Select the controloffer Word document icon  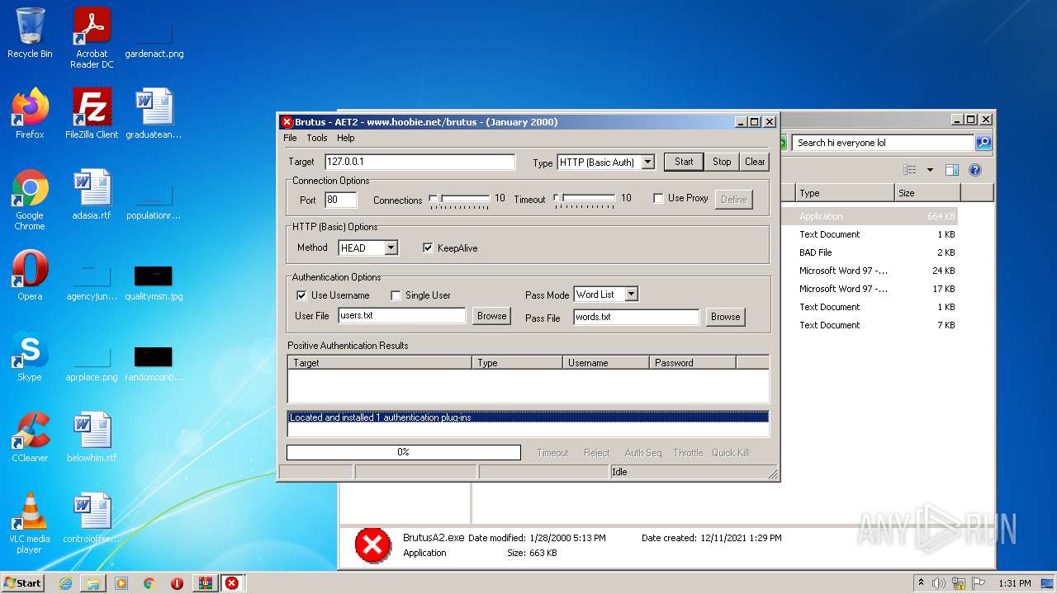(x=92, y=518)
